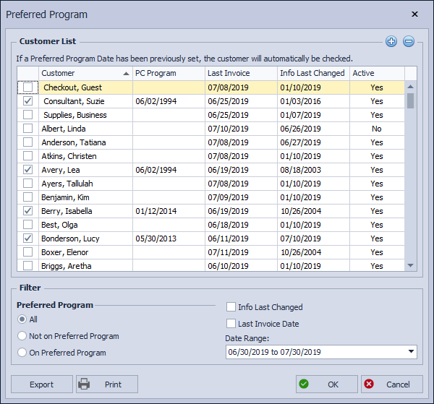Select On Preferred Program radio option
The height and width of the screenshot is (404, 434).
coord(22,353)
